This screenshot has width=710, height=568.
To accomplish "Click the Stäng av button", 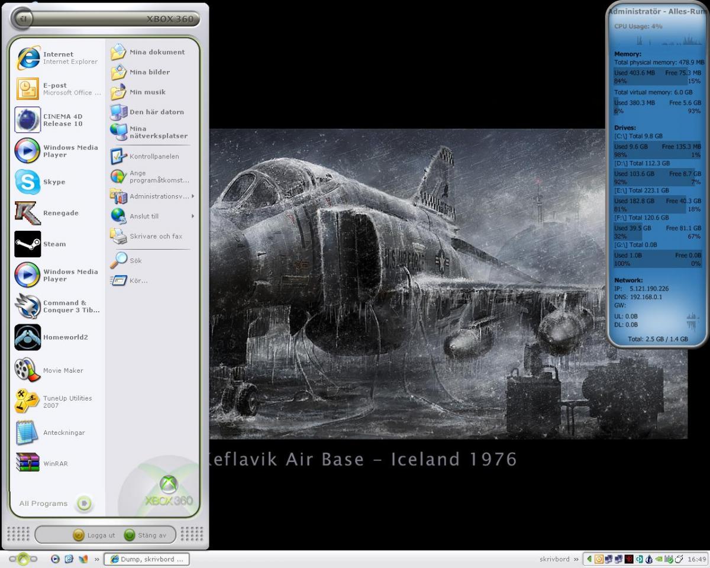I will click(x=145, y=535).
